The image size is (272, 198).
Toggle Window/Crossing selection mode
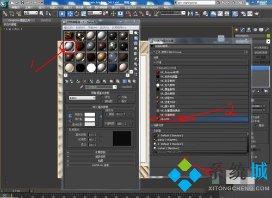pos(62,14)
